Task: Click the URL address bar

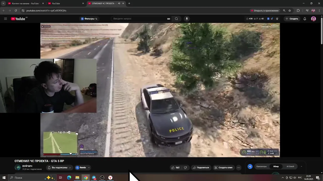Action: tap(136, 11)
